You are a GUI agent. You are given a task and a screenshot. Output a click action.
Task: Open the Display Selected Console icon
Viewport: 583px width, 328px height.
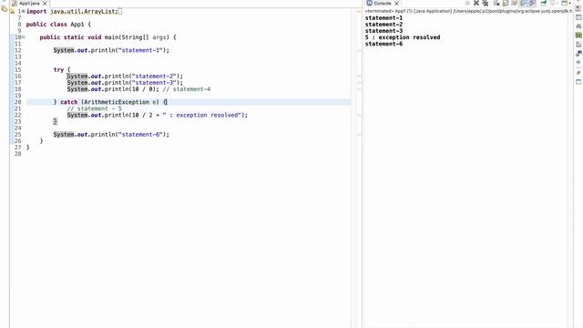pyautogui.click(x=552, y=3)
